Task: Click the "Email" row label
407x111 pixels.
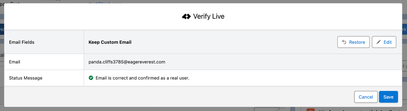Action: click(14, 62)
